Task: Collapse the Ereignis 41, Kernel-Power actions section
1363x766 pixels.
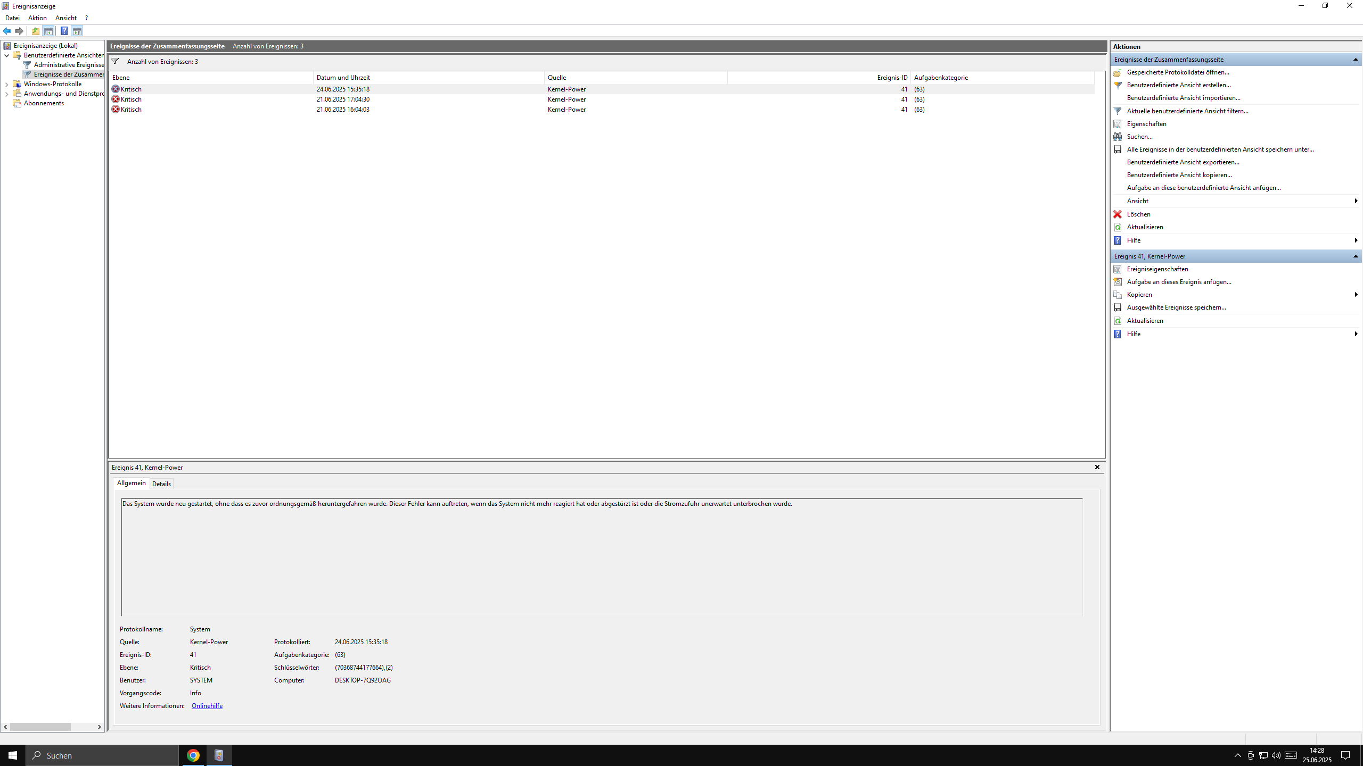Action: tap(1356, 256)
